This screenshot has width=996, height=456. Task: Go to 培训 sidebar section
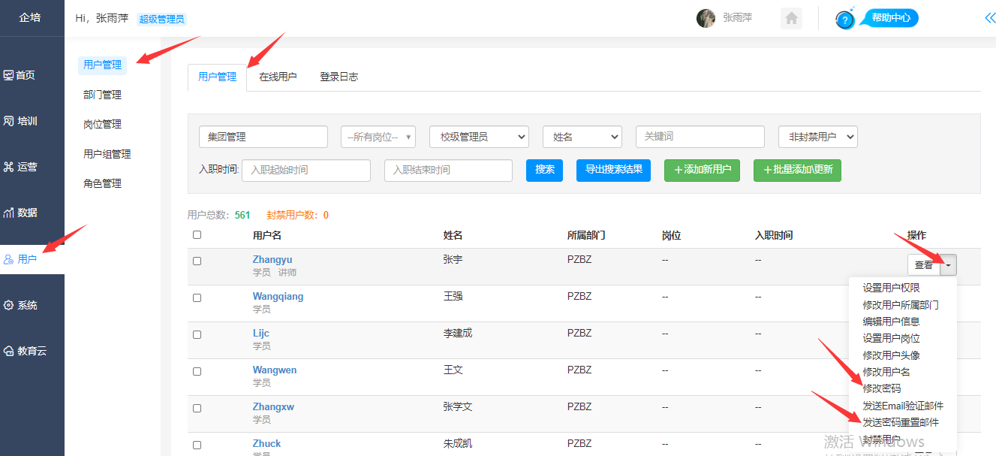20,121
